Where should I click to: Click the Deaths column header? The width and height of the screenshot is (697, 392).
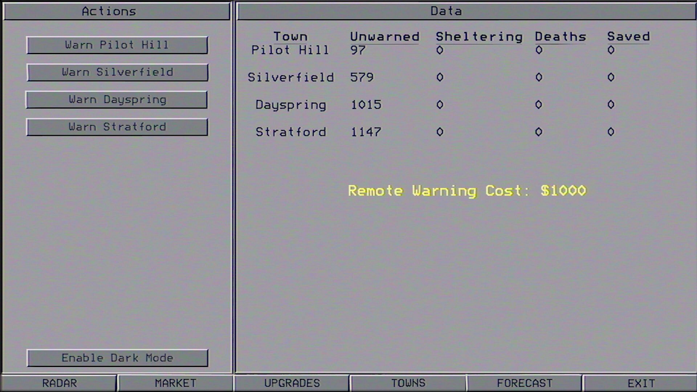pyautogui.click(x=560, y=37)
